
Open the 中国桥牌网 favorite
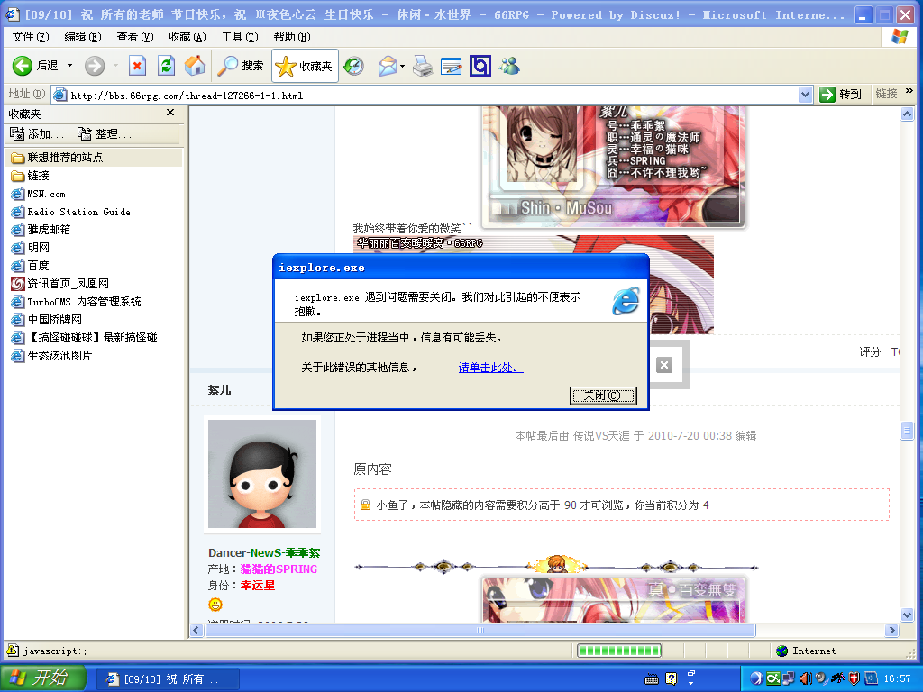[47, 320]
